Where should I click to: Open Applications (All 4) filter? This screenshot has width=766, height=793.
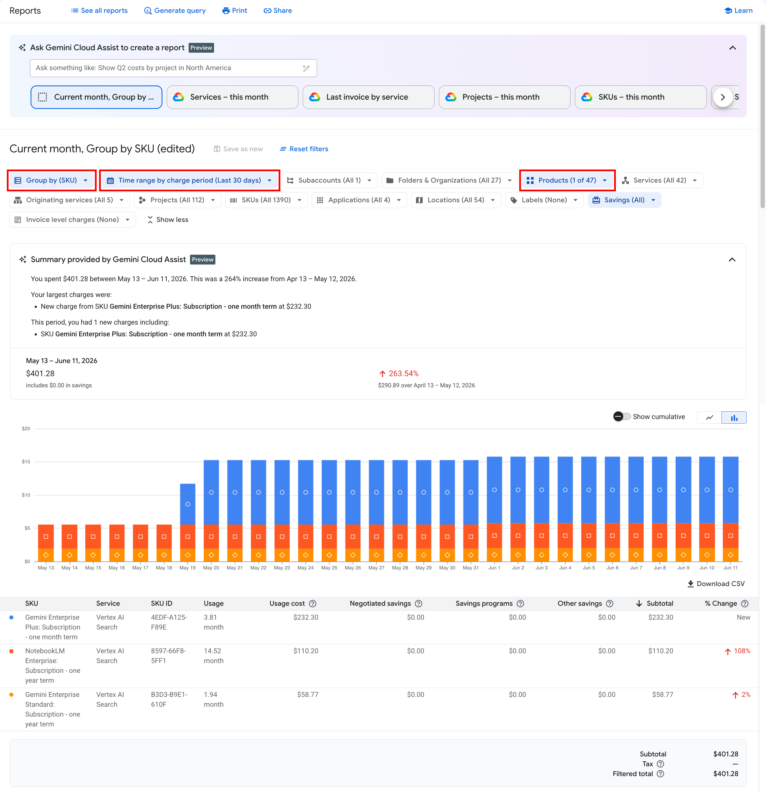coord(359,200)
